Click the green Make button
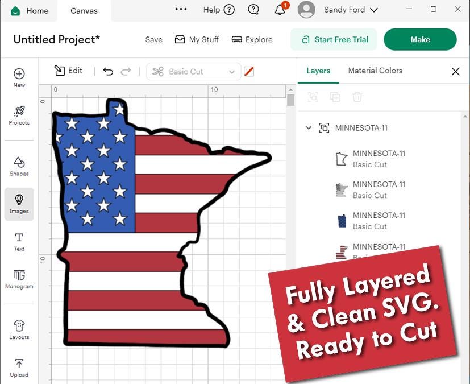 (420, 39)
